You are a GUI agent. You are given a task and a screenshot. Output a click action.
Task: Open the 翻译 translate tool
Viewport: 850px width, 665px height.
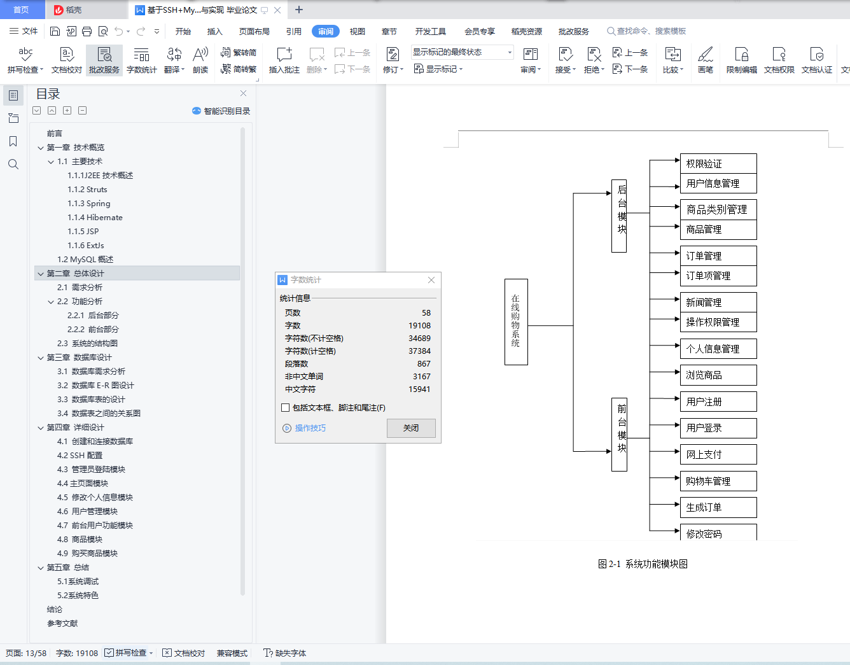click(x=174, y=60)
